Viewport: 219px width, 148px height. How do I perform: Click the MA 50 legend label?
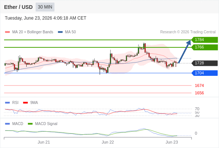pyautogui.click(x=71, y=32)
